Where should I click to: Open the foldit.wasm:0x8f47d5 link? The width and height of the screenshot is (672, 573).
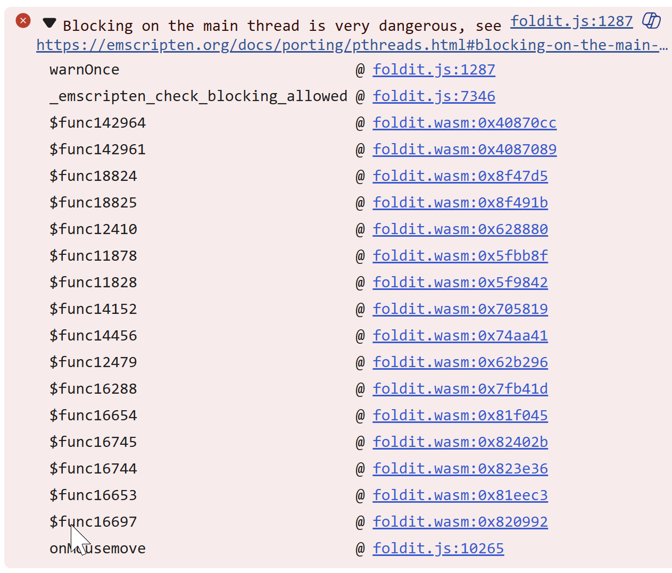point(460,176)
